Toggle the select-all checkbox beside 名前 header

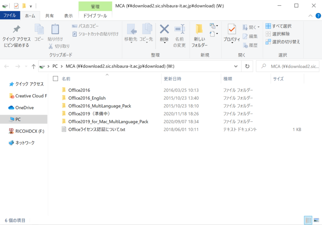(56, 78)
